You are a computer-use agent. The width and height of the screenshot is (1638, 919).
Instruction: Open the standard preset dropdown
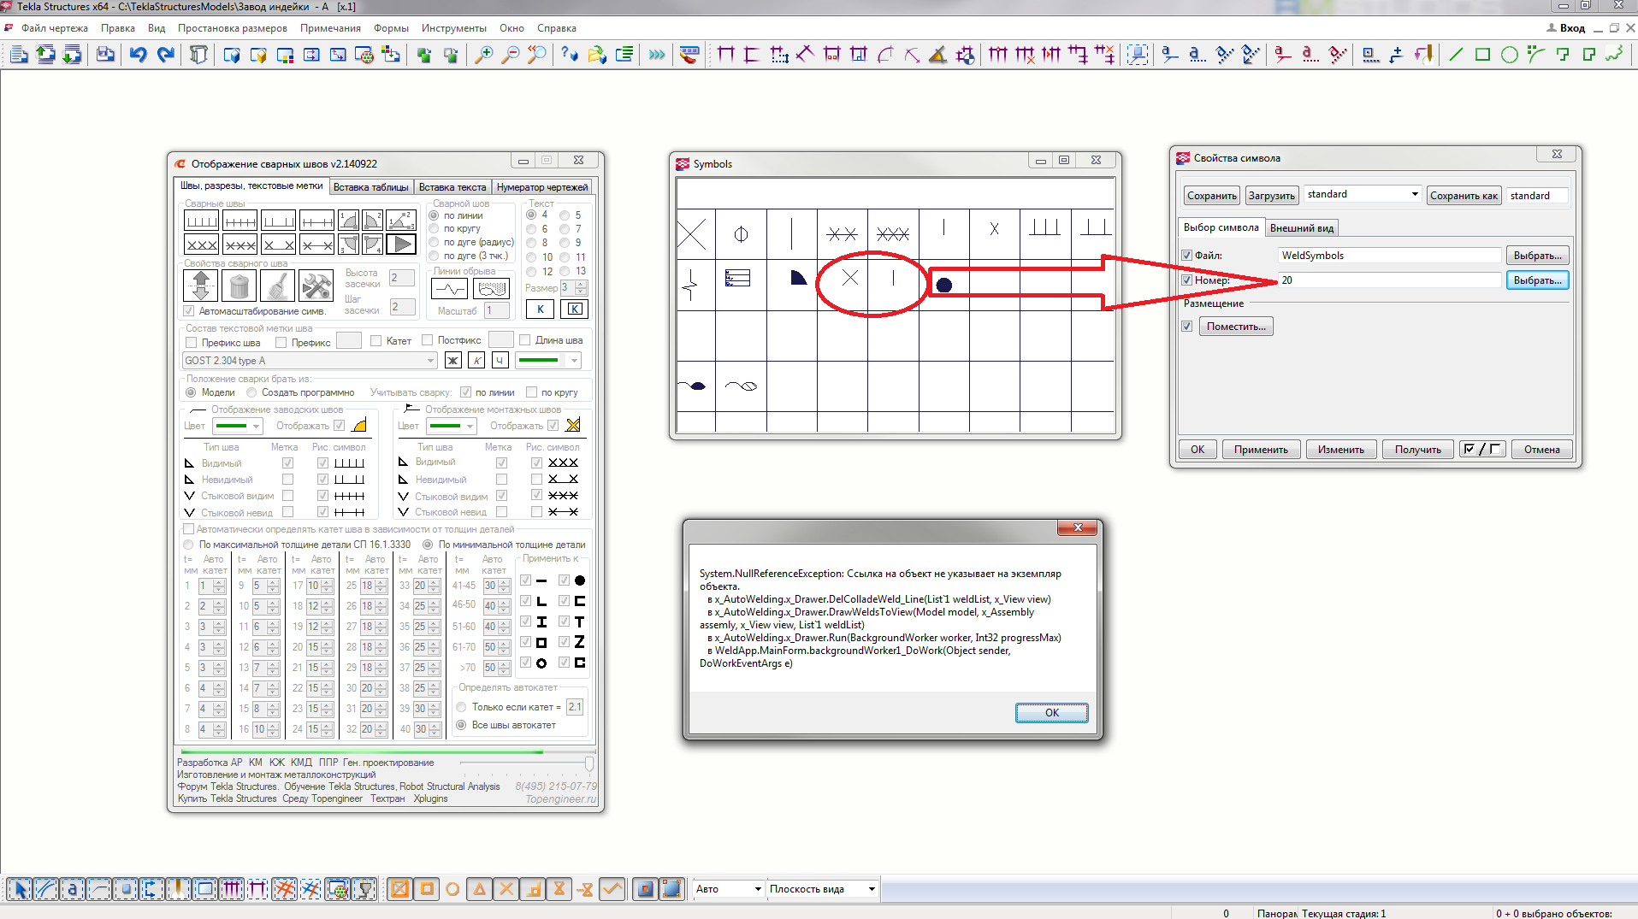1414,195
